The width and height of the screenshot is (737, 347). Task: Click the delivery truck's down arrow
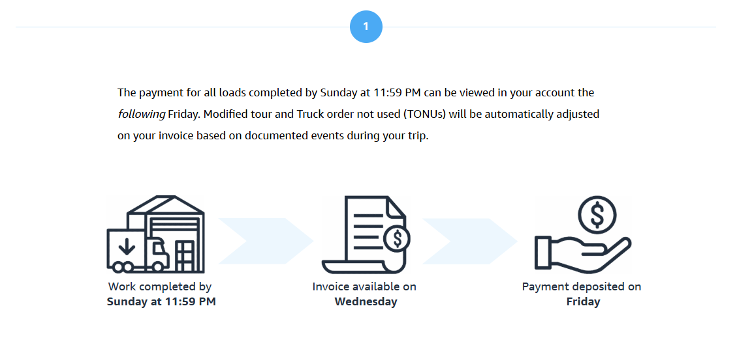click(127, 245)
